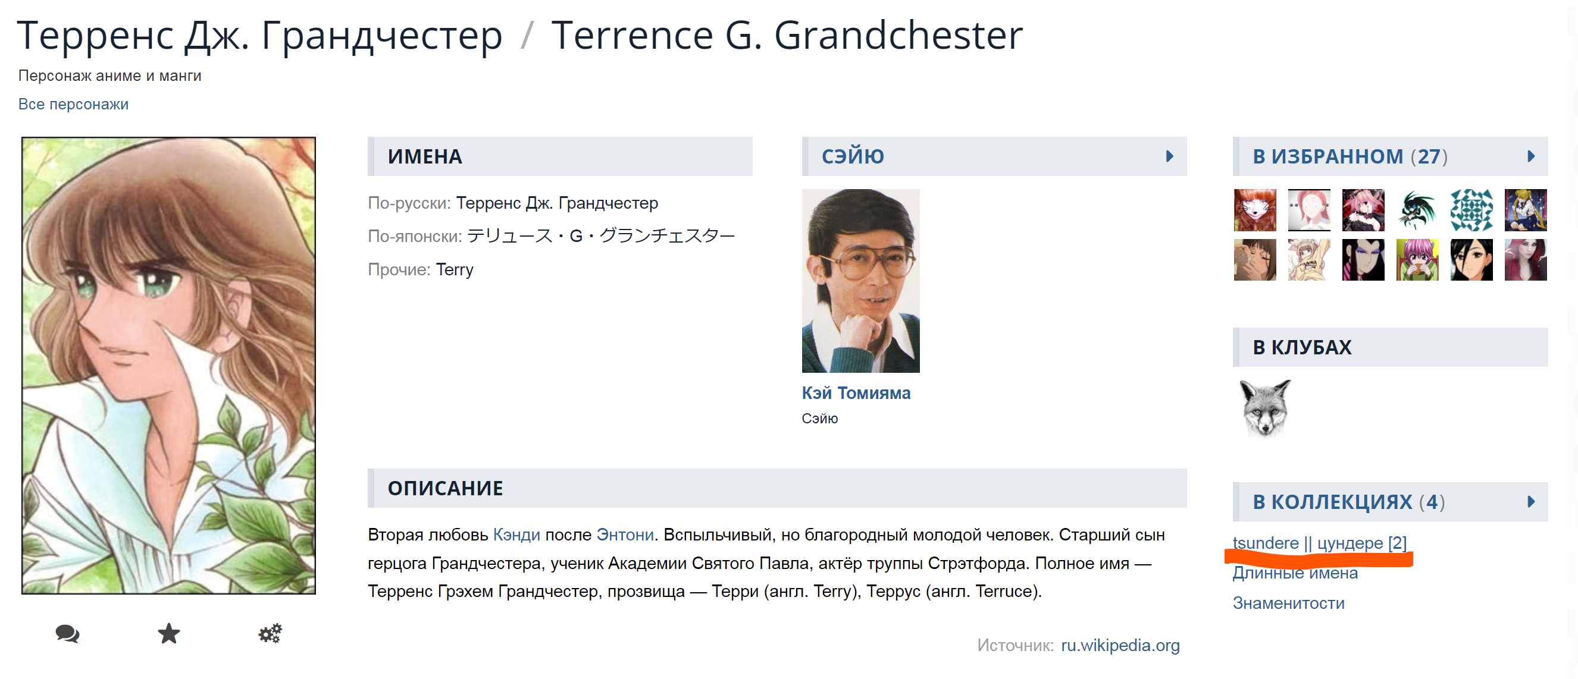Click the teal pattern user avatar
Screen dimensions: 1578x679
1471,210
